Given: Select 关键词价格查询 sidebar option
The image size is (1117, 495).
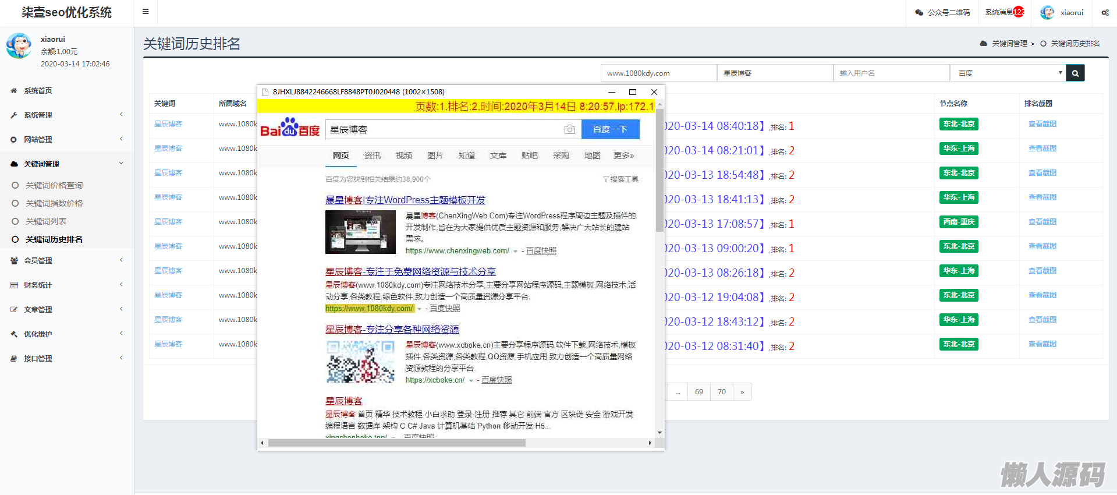Looking at the screenshot, I should coord(54,185).
